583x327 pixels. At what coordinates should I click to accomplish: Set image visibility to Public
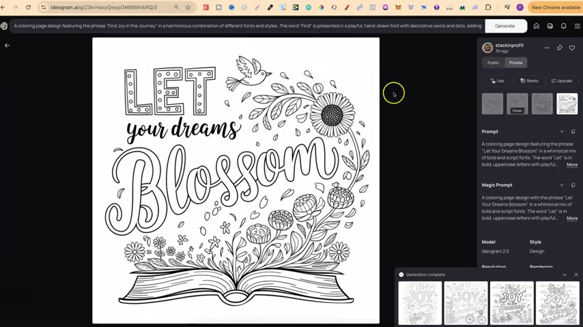click(493, 63)
